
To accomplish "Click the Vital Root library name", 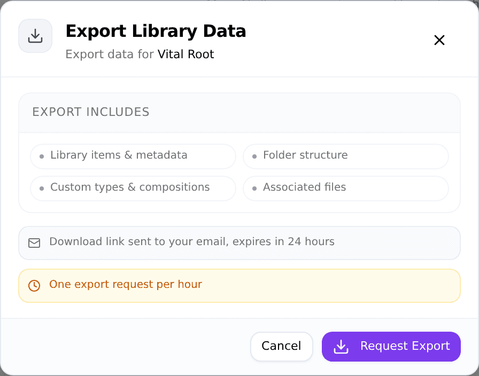I will (186, 54).
